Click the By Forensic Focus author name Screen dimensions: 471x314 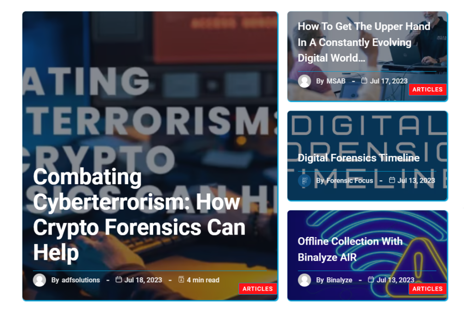345,181
